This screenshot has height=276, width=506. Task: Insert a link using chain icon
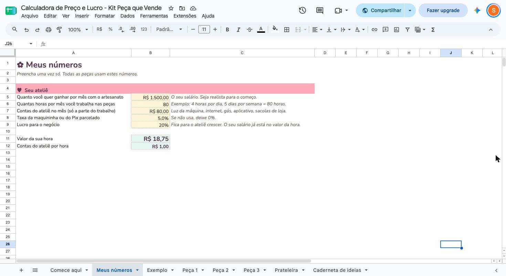[374, 30]
